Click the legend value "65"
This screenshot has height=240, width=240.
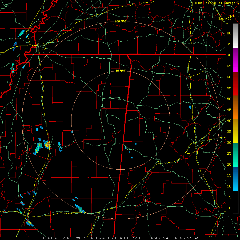[x=229, y=66]
